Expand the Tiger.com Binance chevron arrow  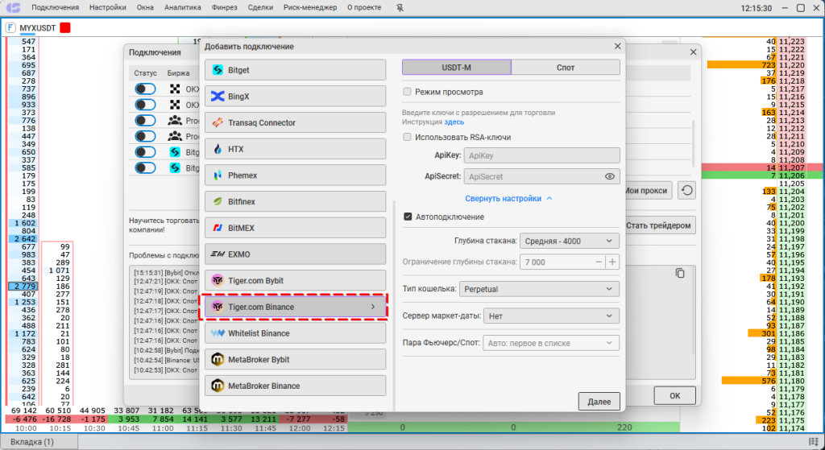pos(373,307)
